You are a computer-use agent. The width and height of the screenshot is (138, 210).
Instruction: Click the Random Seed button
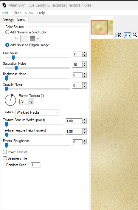coord(16,165)
